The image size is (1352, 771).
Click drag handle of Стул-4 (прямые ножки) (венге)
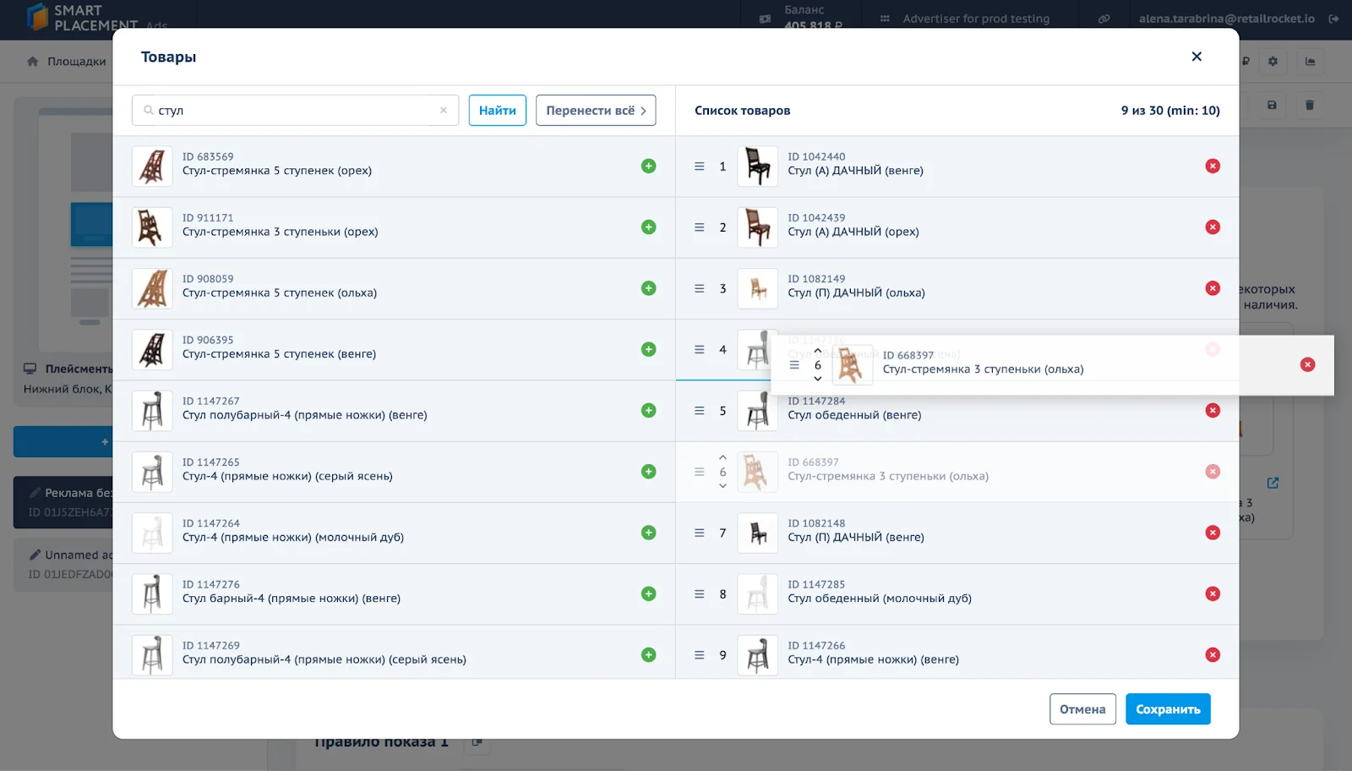tap(700, 655)
